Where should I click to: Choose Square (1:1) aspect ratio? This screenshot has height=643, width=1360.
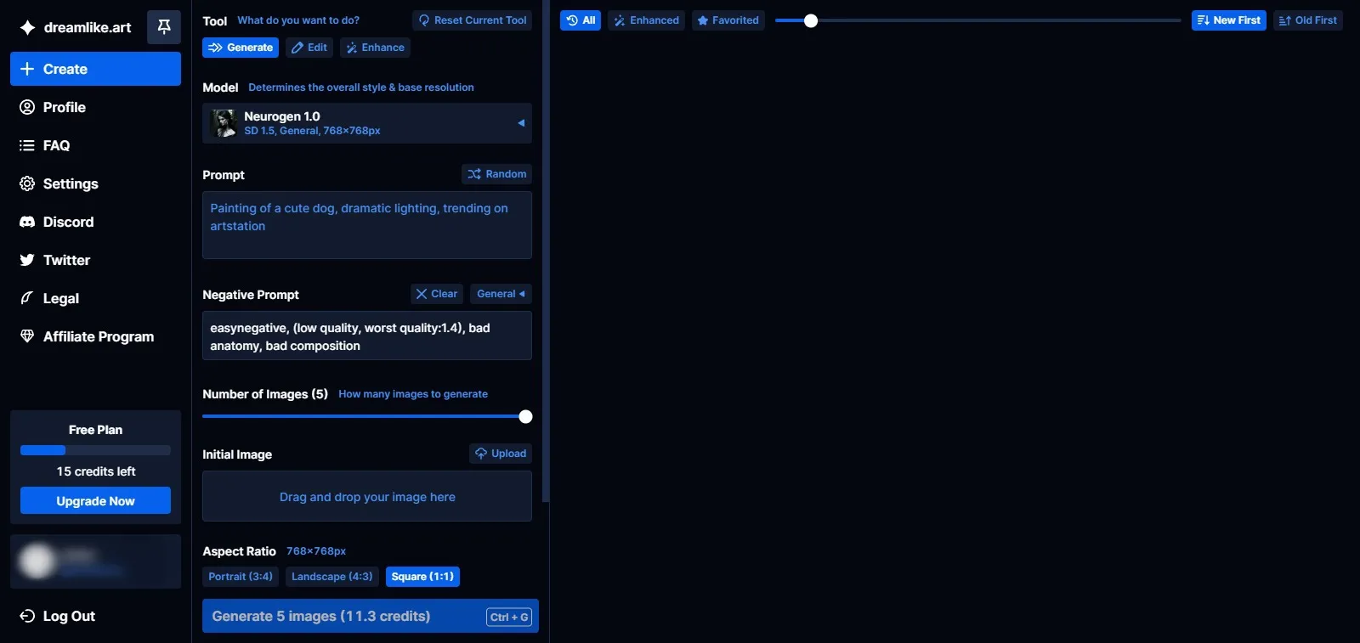[422, 577]
